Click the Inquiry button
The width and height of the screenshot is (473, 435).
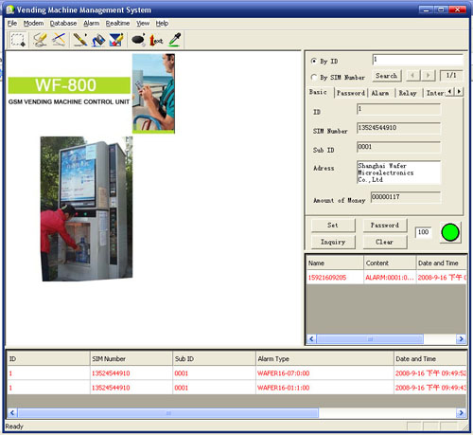pos(333,243)
